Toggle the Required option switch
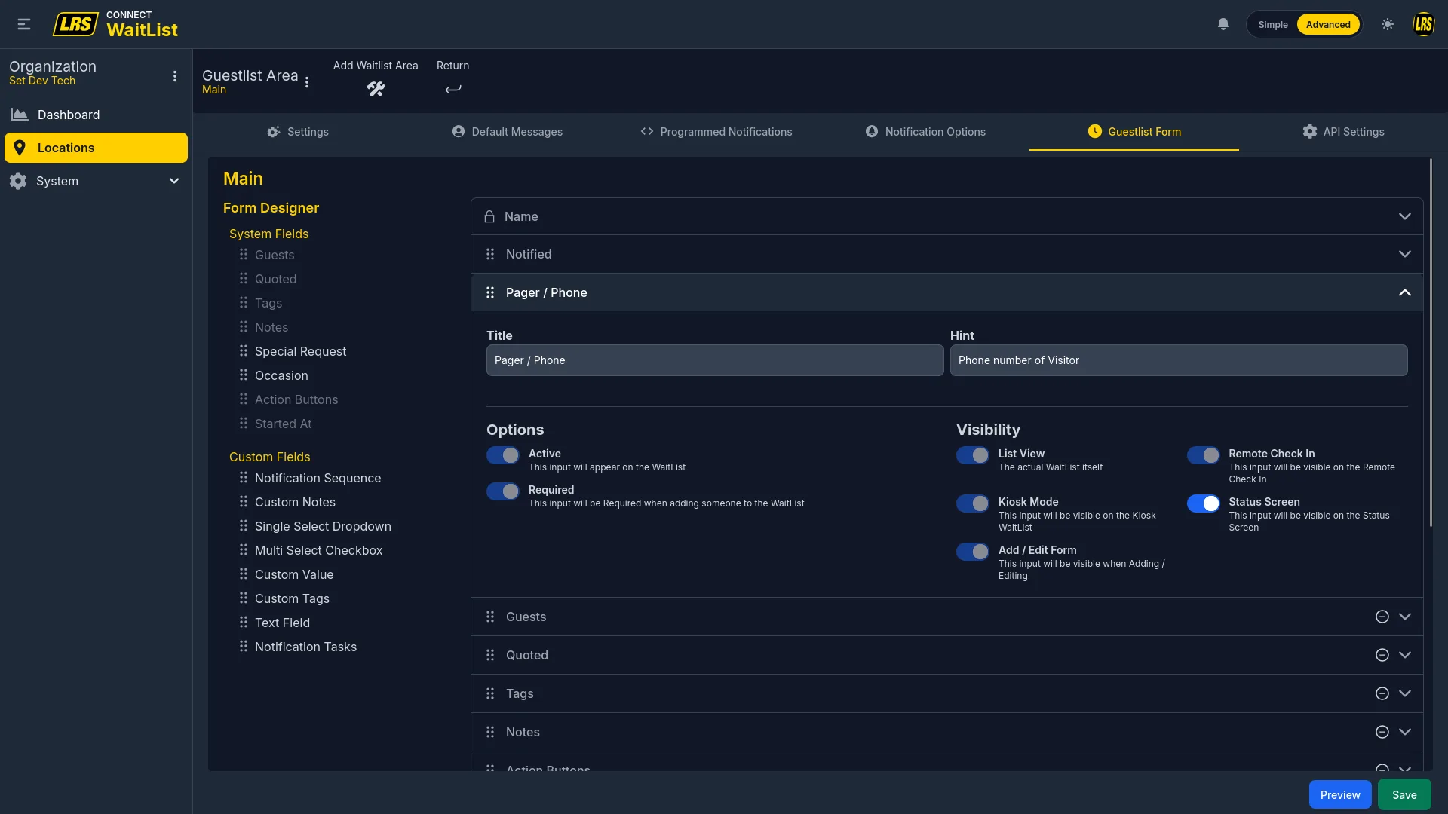This screenshot has width=1448, height=814. pyautogui.click(x=503, y=491)
